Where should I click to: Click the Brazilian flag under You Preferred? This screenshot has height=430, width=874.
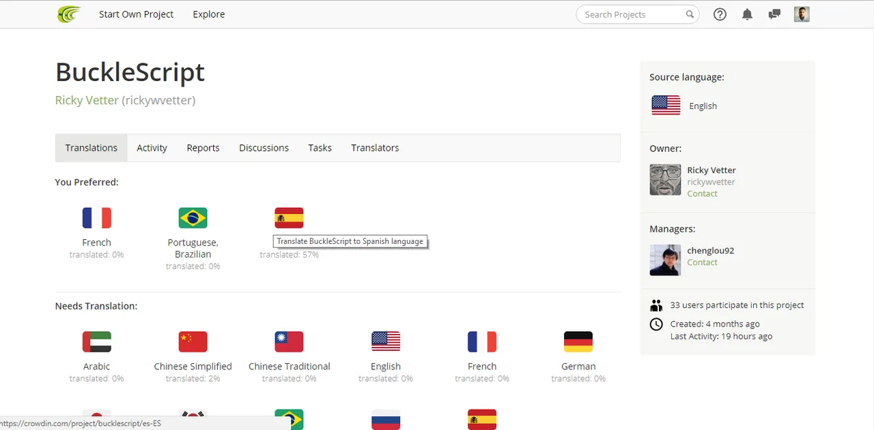(193, 218)
